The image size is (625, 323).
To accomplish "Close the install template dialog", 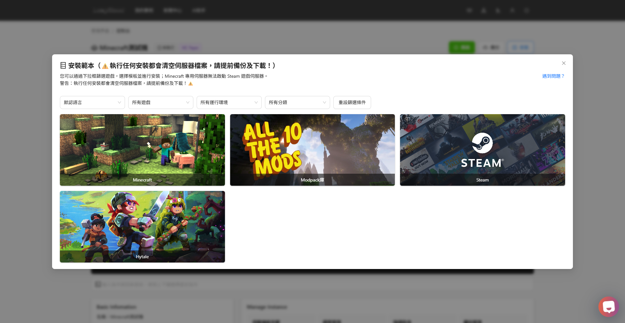I will coord(563,63).
